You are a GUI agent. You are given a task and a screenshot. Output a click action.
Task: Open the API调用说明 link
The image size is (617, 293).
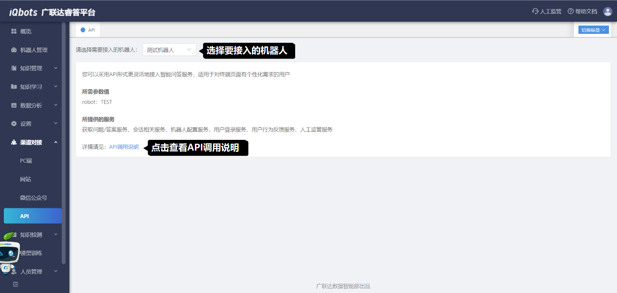[x=124, y=147]
